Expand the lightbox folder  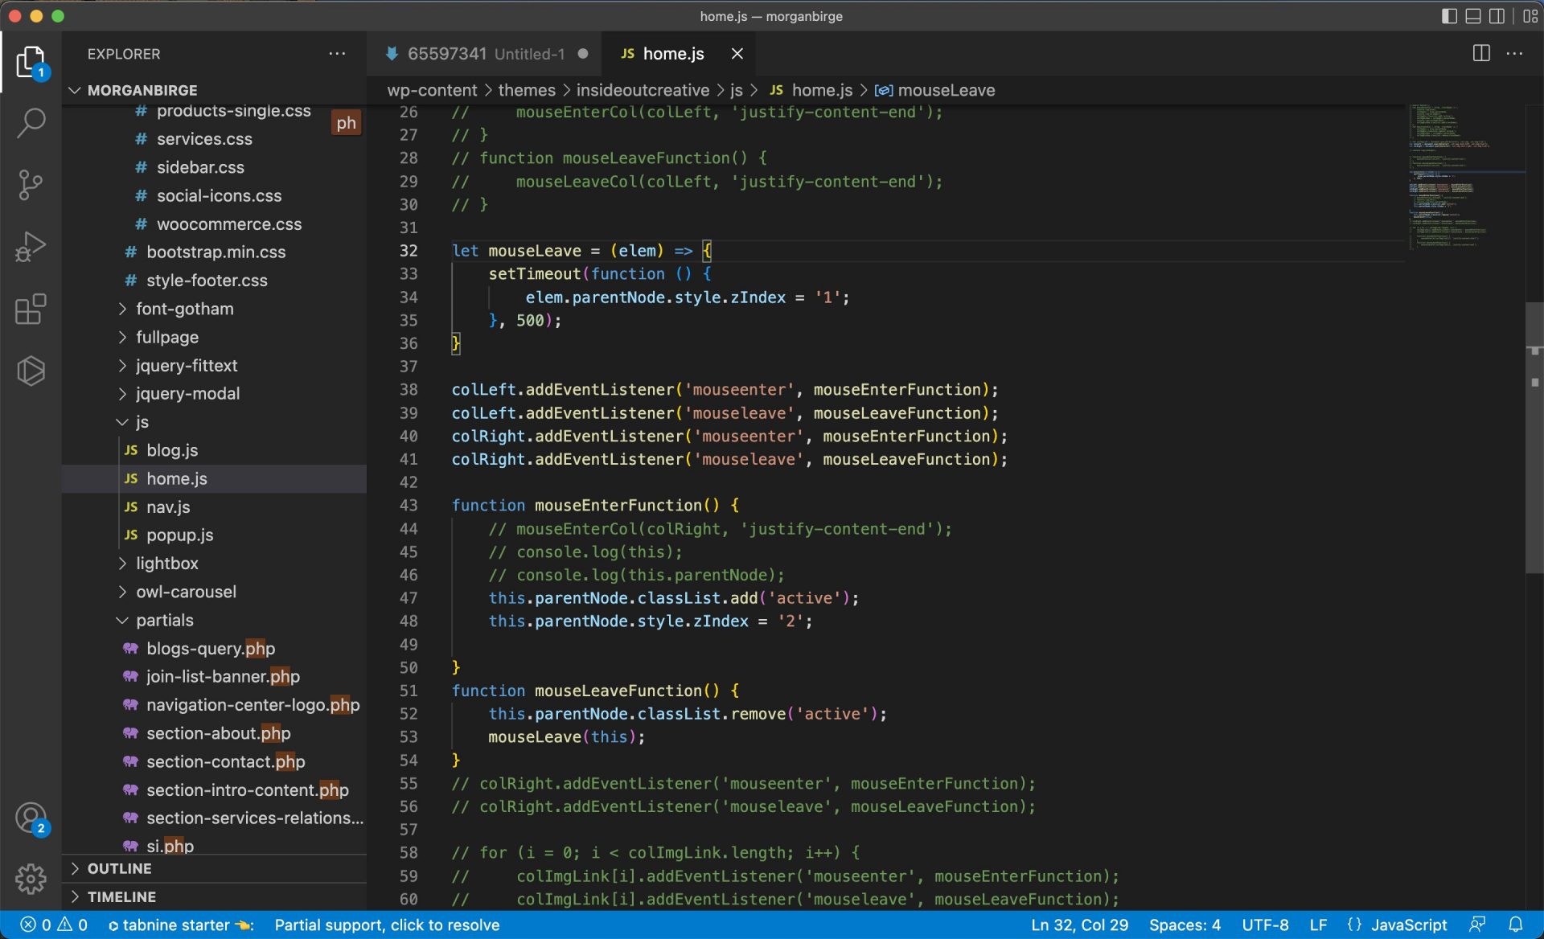214,563
